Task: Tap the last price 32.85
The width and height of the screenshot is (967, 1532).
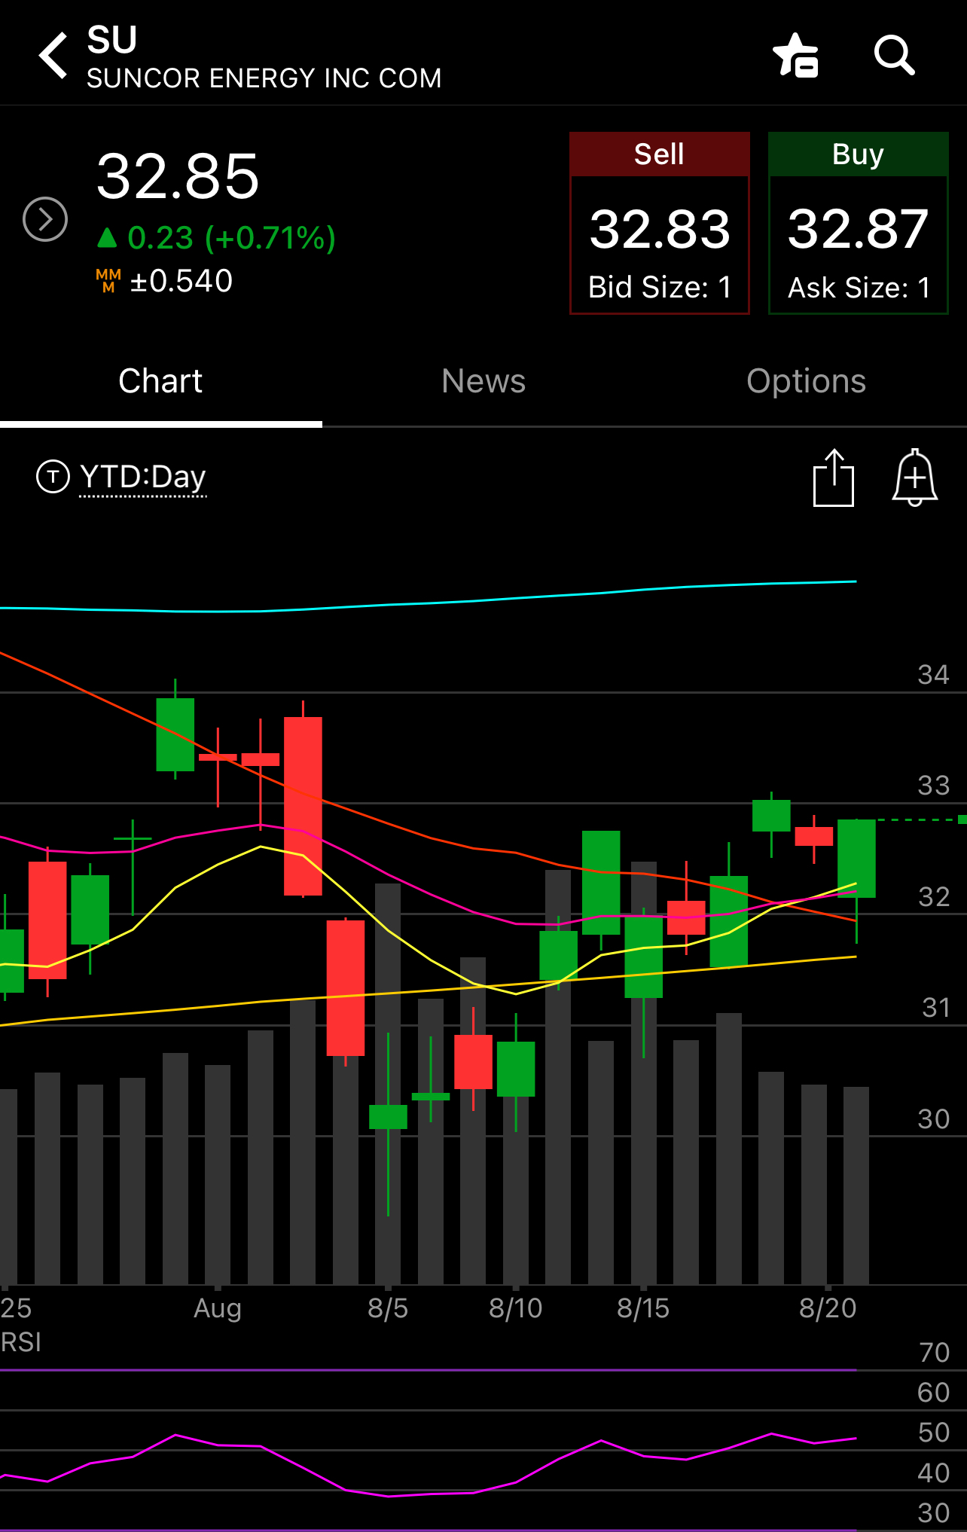Action: [178, 176]
